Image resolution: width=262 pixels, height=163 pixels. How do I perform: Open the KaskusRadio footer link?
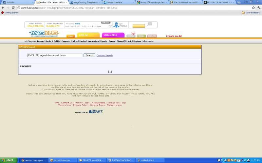click(99, 103)
